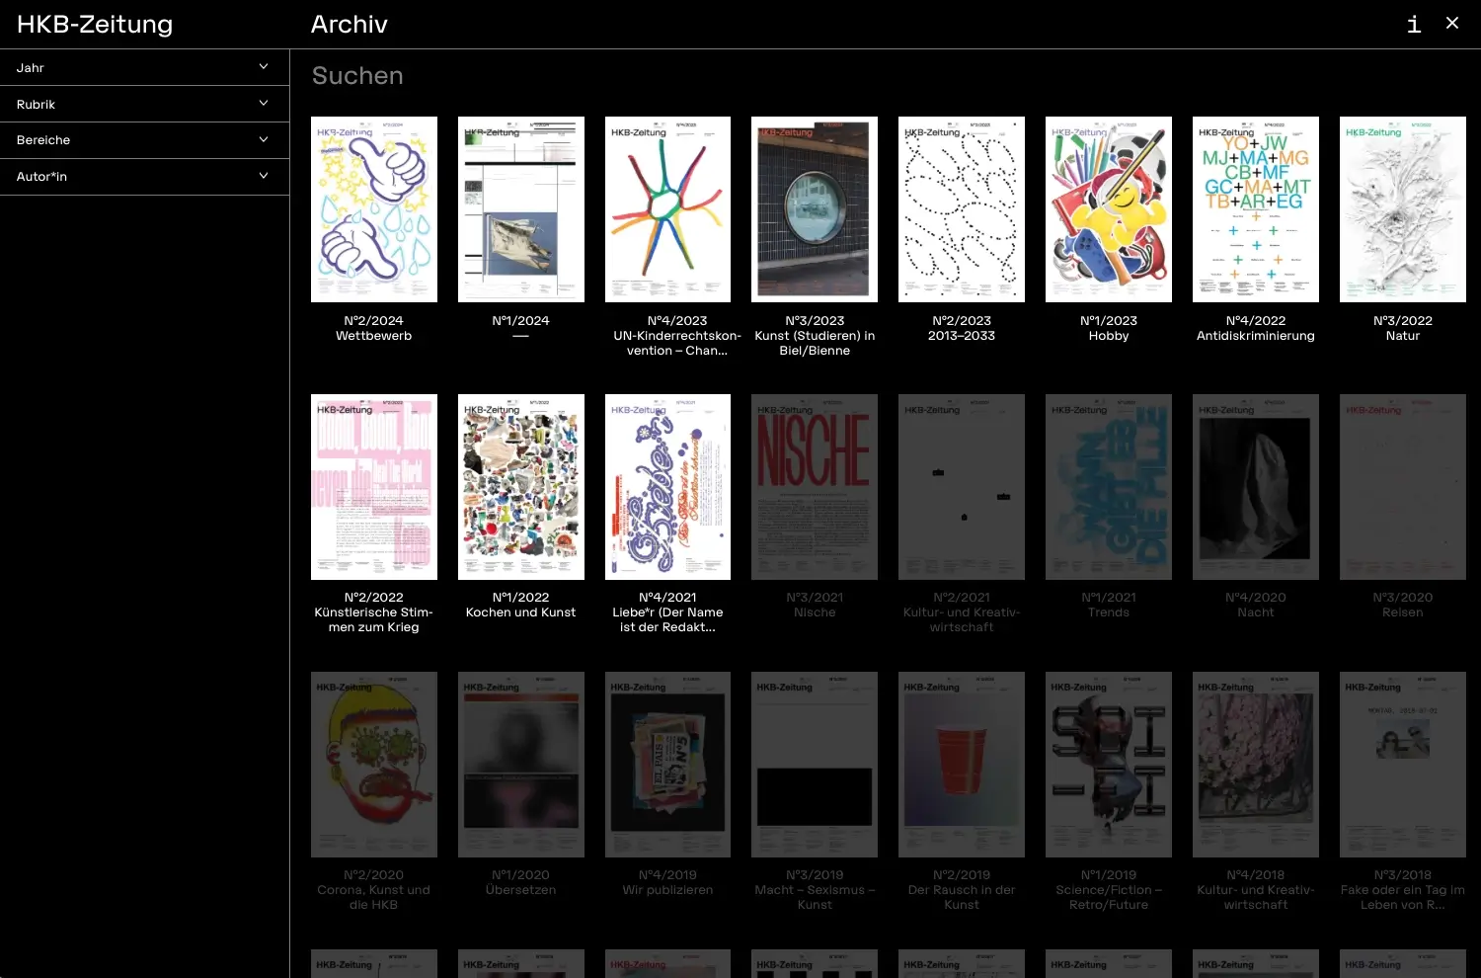Expand the Rubrik filter dropdown

[x=144, y=104]
